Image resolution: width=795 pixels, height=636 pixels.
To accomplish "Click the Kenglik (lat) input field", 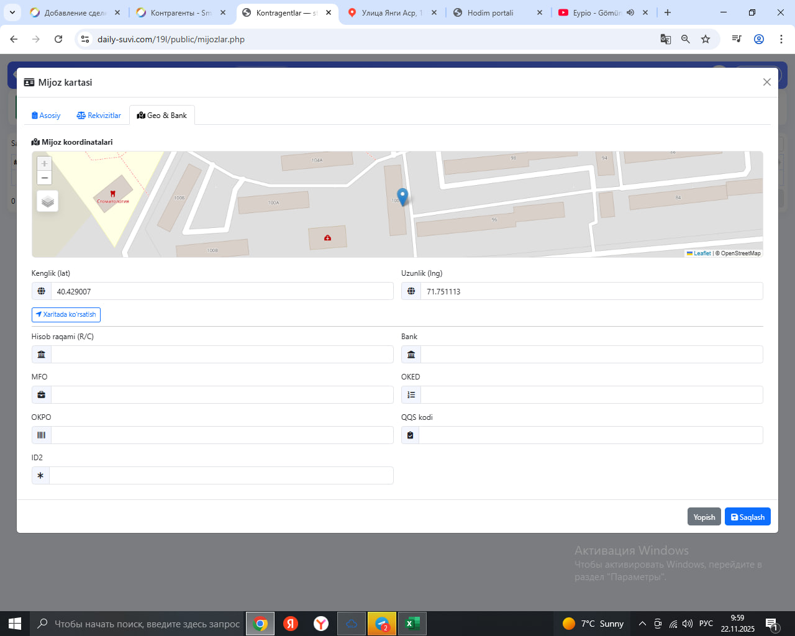I will coord(222,291).
